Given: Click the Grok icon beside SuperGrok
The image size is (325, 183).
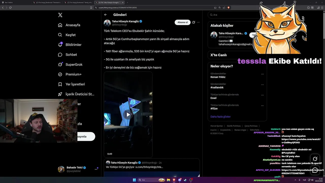Looking at the screenshot, I should (60, 65).
